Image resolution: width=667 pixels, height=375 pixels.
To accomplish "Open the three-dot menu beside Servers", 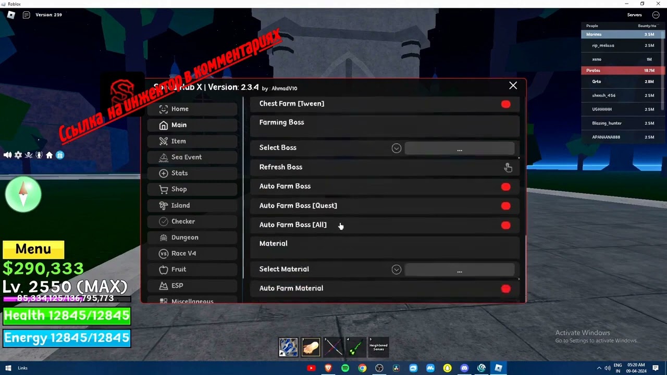I will pyautogui.click(x=656, y=15).
